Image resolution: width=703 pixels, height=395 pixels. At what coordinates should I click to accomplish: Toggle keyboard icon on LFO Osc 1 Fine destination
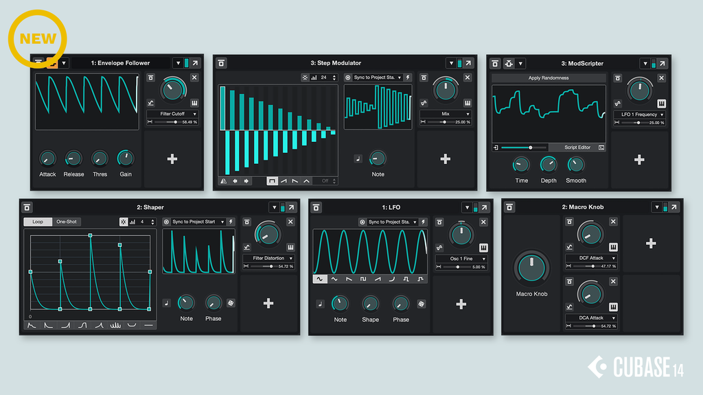pos(483,248)
